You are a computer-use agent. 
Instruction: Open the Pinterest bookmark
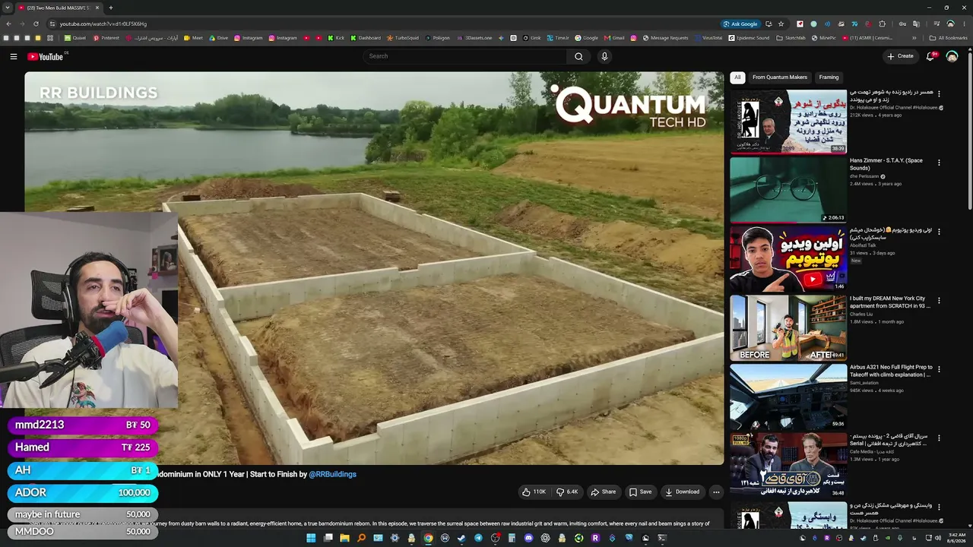[x=106, y=38]
